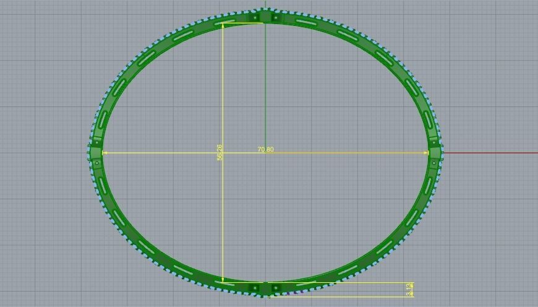Screen dimensions: 538x307
Task: Select the 3.13 thickness dimension label
Action: (409, 290)
